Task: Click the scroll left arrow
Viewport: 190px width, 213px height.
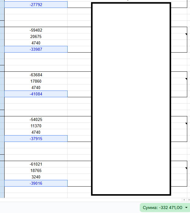Action: (184, 200)
